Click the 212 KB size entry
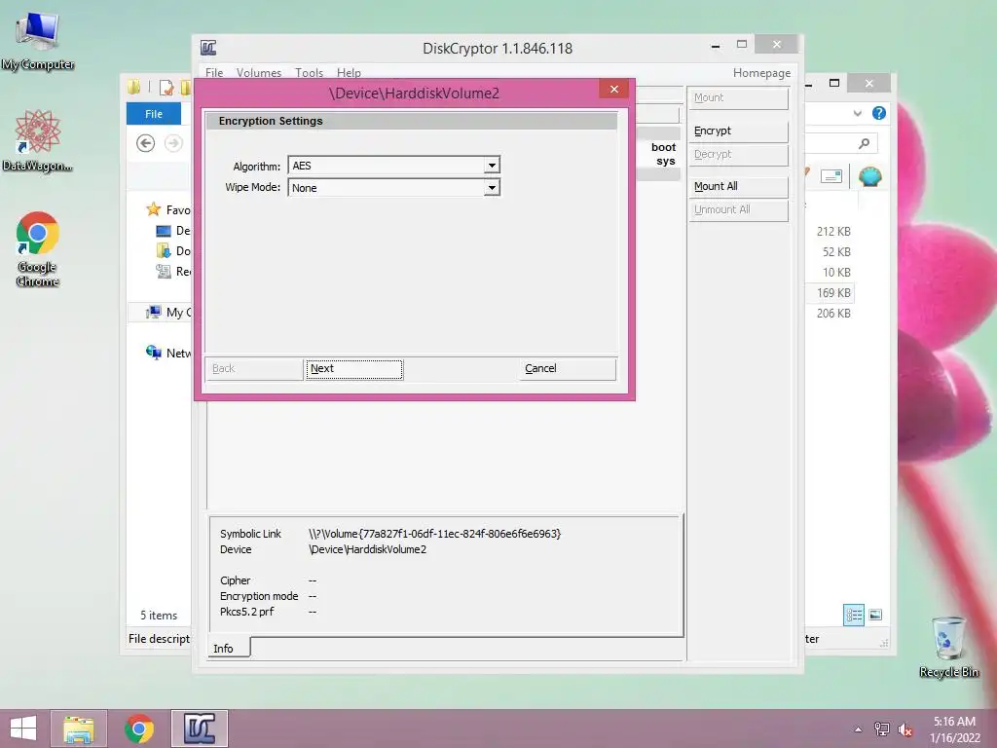Image resolution: width=997 pixels, height=748 pixels. pyautogui.click(x=833, y=232)
